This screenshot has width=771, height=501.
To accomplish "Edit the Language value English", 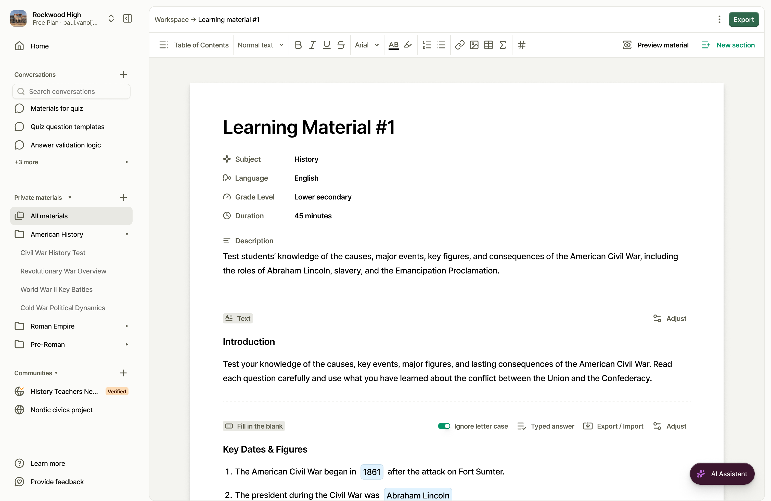I will tap(306, 178).
